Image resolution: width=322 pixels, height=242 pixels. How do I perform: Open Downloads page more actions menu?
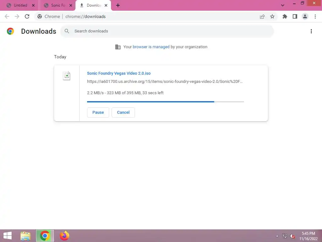click(311, 31)
